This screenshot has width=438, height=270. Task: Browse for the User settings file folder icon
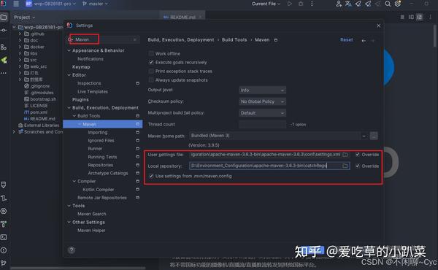345,155
